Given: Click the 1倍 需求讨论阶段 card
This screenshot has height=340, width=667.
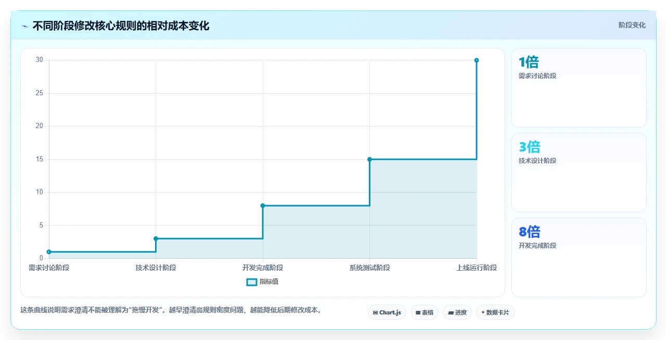Looking at the screenshot, I should click(579, 88).
